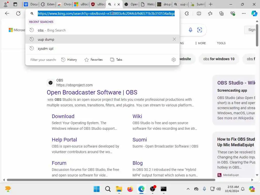260x195 pixels.
Task: Open the Suomi sublink
Action: pyautogui.click(x=140, y=140)
